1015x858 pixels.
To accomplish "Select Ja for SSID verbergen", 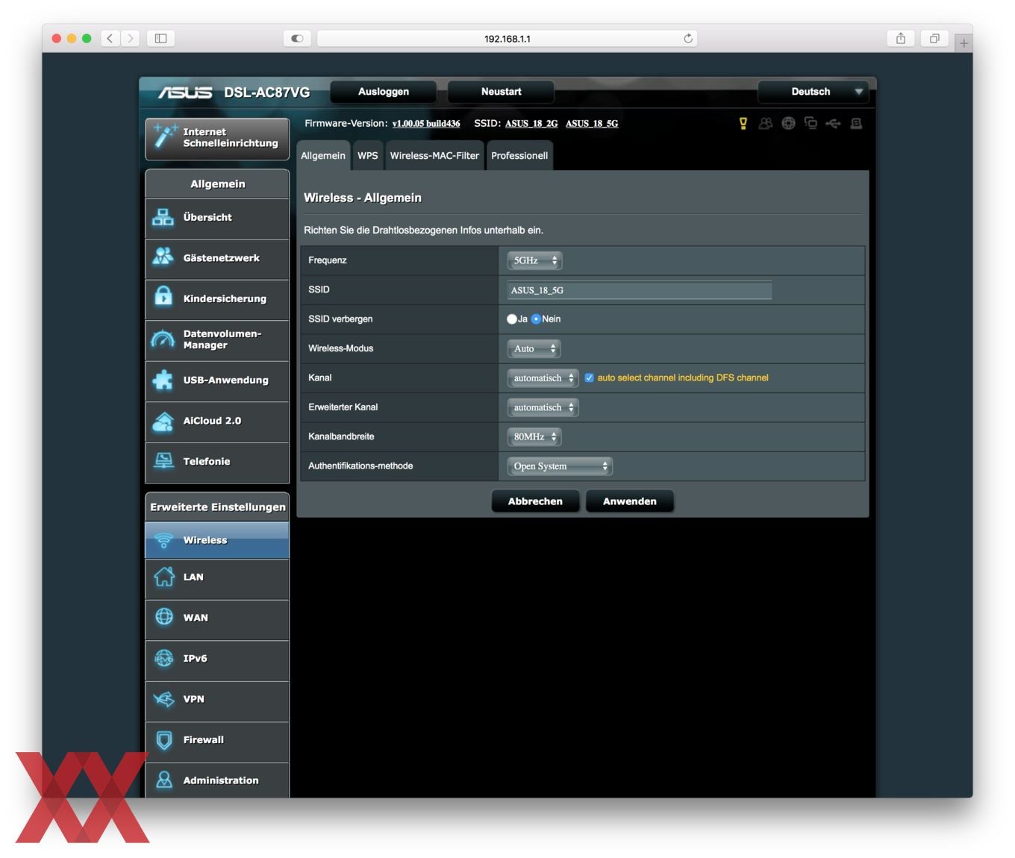I will tap(512, 319).
